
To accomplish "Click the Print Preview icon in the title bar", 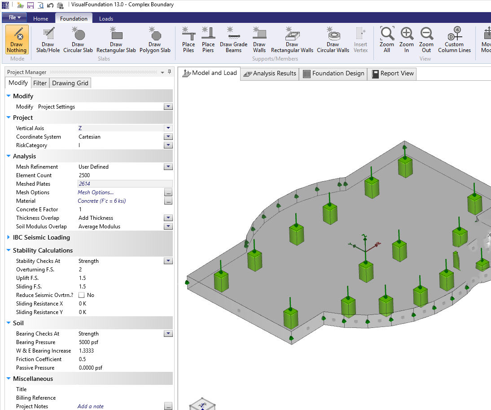I will point(41,5).
